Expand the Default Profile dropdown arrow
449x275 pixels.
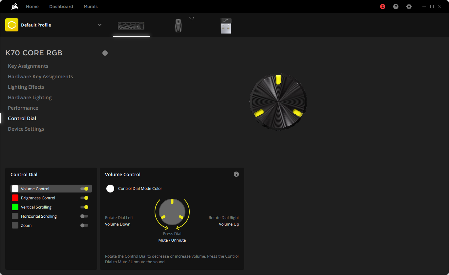click(100, 25)
